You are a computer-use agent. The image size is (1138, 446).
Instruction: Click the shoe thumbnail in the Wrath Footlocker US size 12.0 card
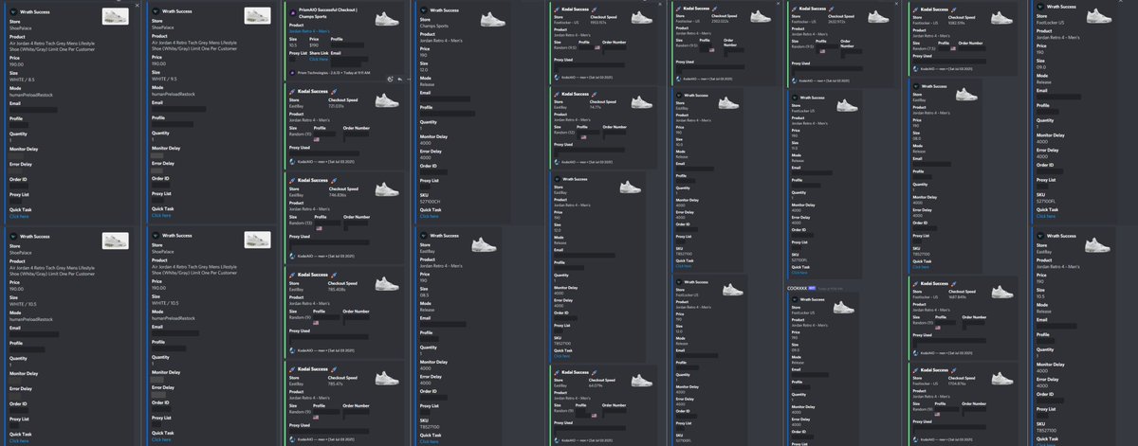732,289
